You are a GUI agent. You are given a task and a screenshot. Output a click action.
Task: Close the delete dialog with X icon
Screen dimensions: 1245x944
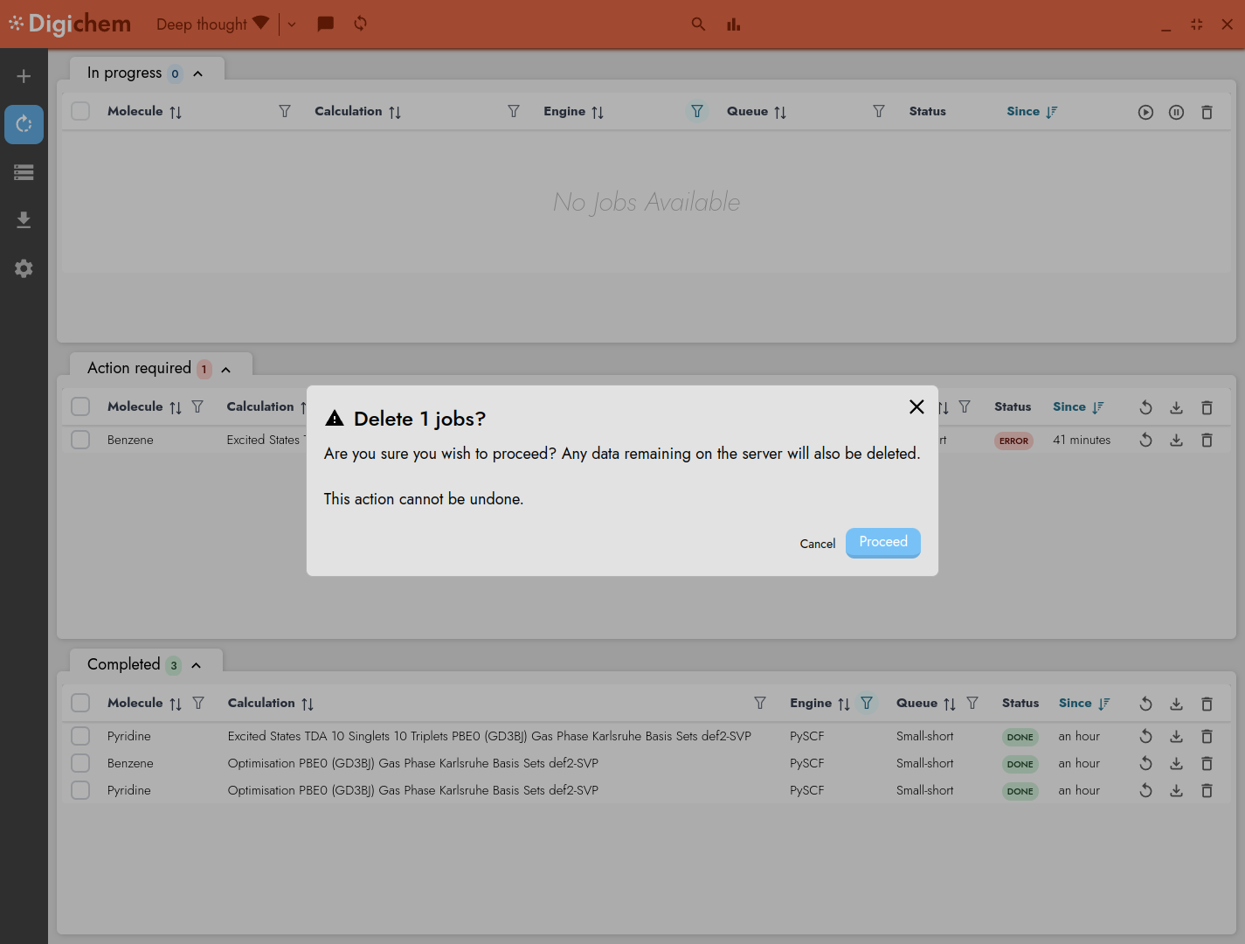pyautogui.click(x=916, y=406)
